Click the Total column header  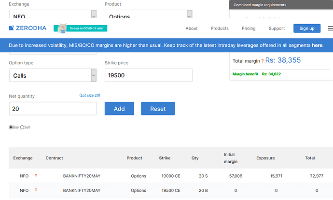click(x=310, y=158)
